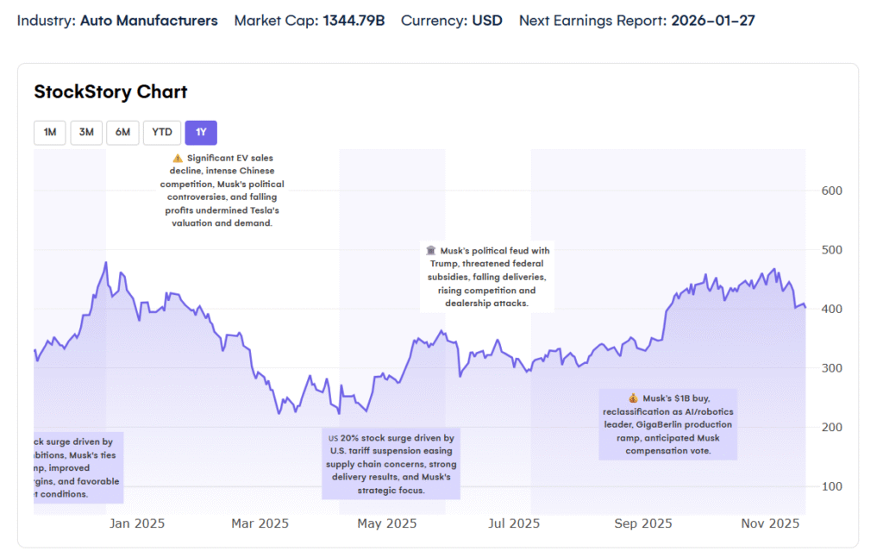The width and height of the screenshot is (883, 551).
Task: Click the 1344.79B market cap value
Action: tap(354, 20)
